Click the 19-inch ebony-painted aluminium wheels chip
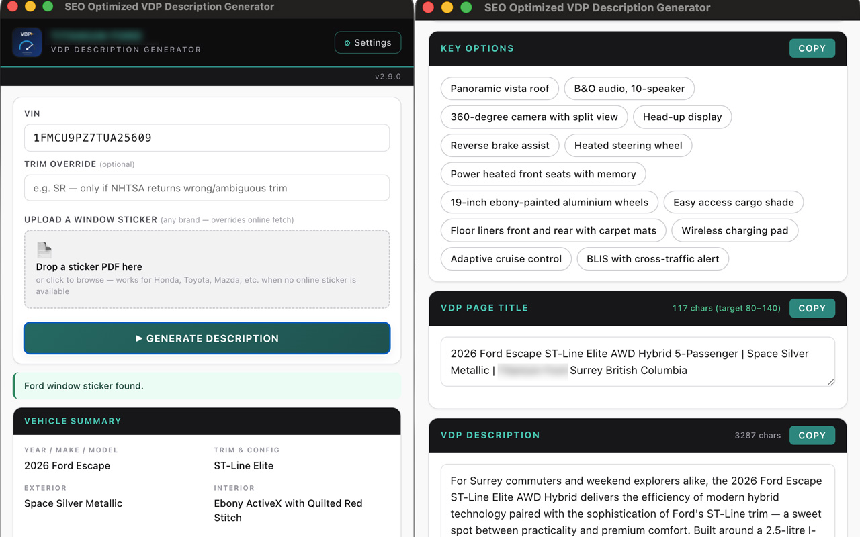The height and width of the screenshot is (537, 860). (x=550, y=202)
